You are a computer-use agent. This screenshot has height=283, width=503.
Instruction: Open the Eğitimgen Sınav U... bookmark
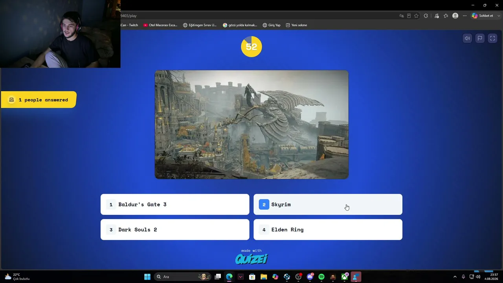(200, 25)
